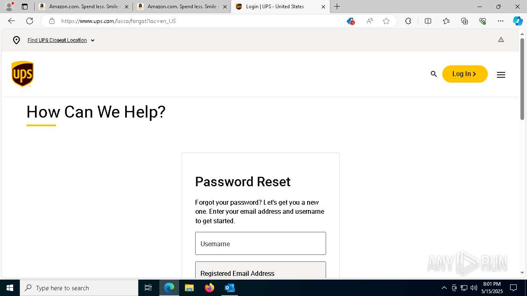Go back using browser back arrow

(x=12, y=21)
